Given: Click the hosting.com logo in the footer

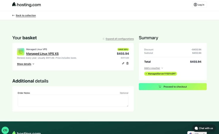Looking at the screenshot, I should 26,133.
